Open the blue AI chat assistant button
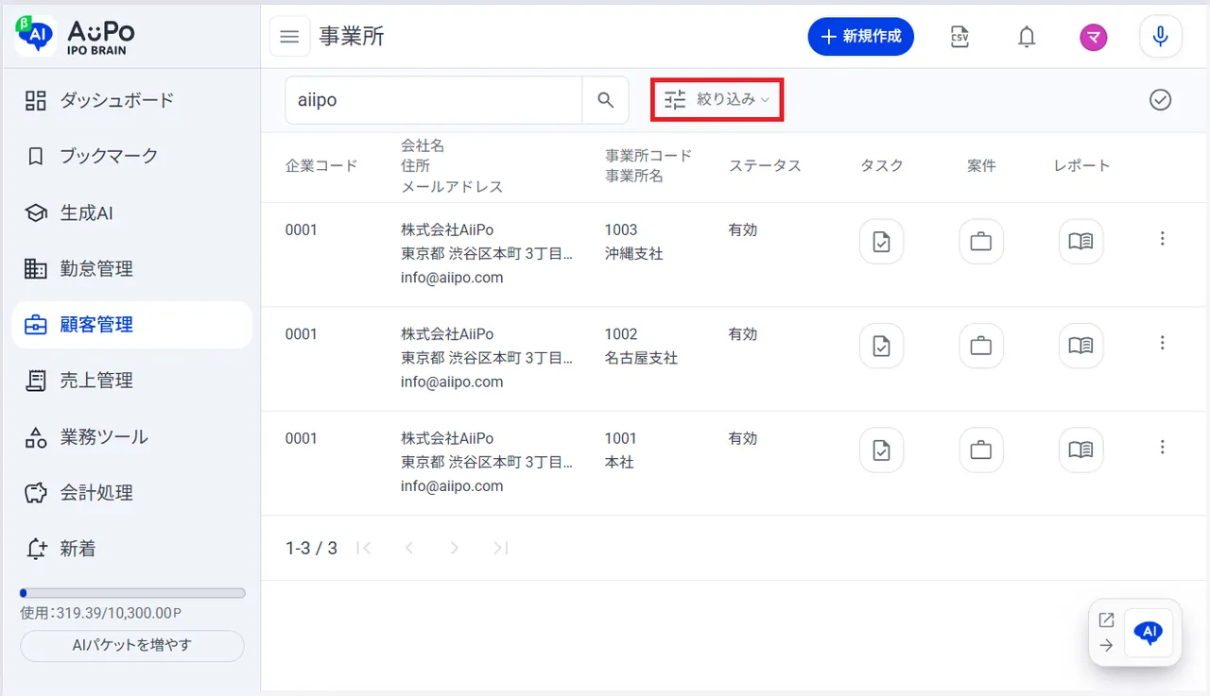This screenshot has width=1210, height=696. pos(1149,633)
